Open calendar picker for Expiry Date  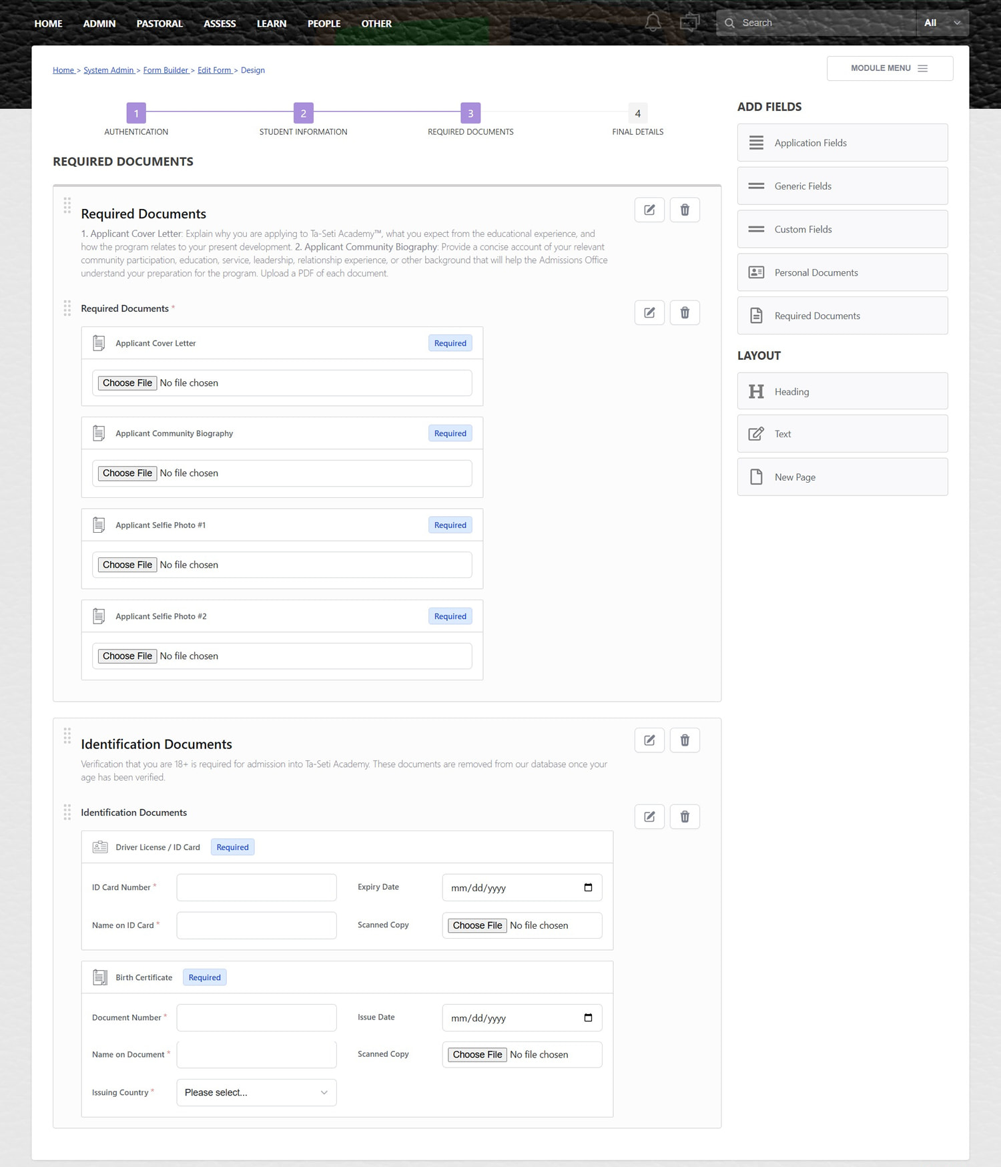tap(588, 887)
